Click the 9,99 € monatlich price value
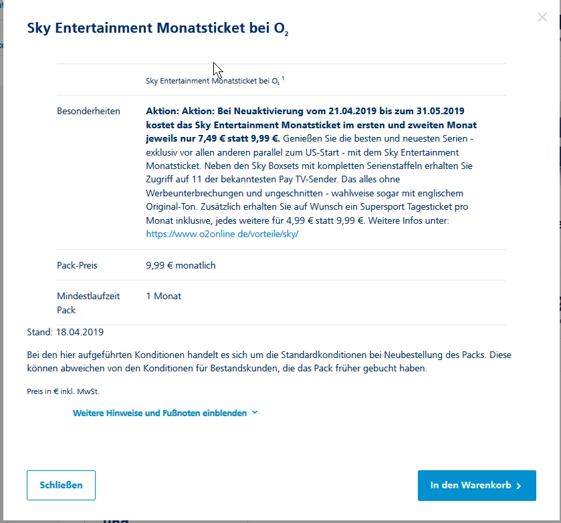Image resolution: width=561 pixels, height=523 pixels. coord(181,265)
